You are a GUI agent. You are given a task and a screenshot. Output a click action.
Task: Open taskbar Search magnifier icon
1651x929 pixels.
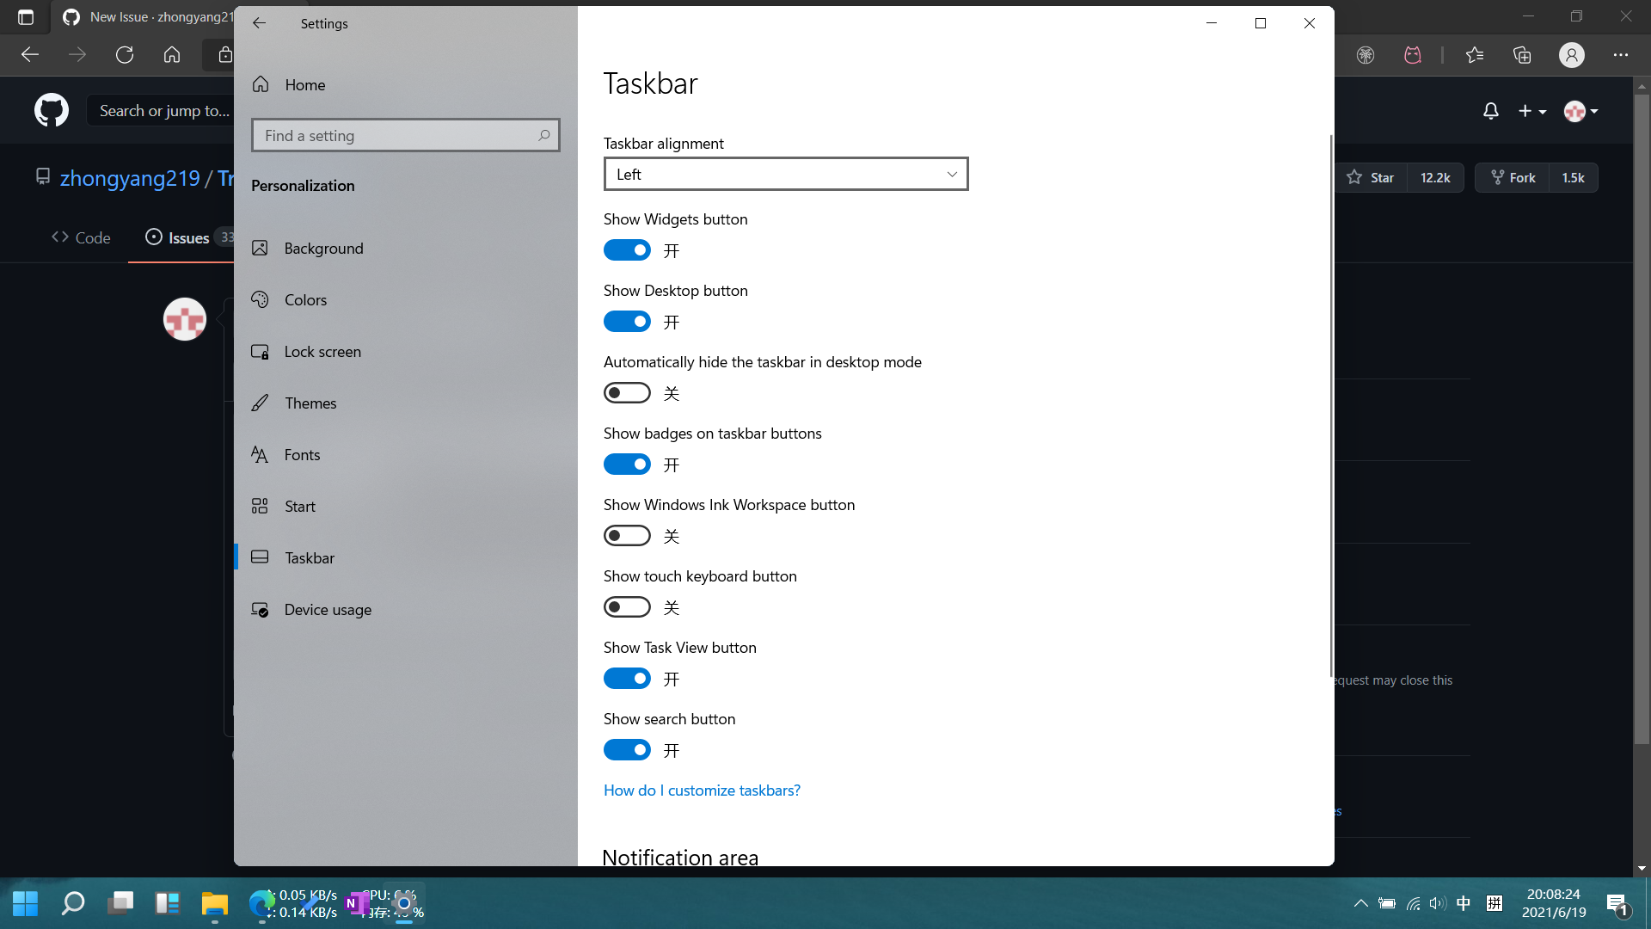pos(73,903)
